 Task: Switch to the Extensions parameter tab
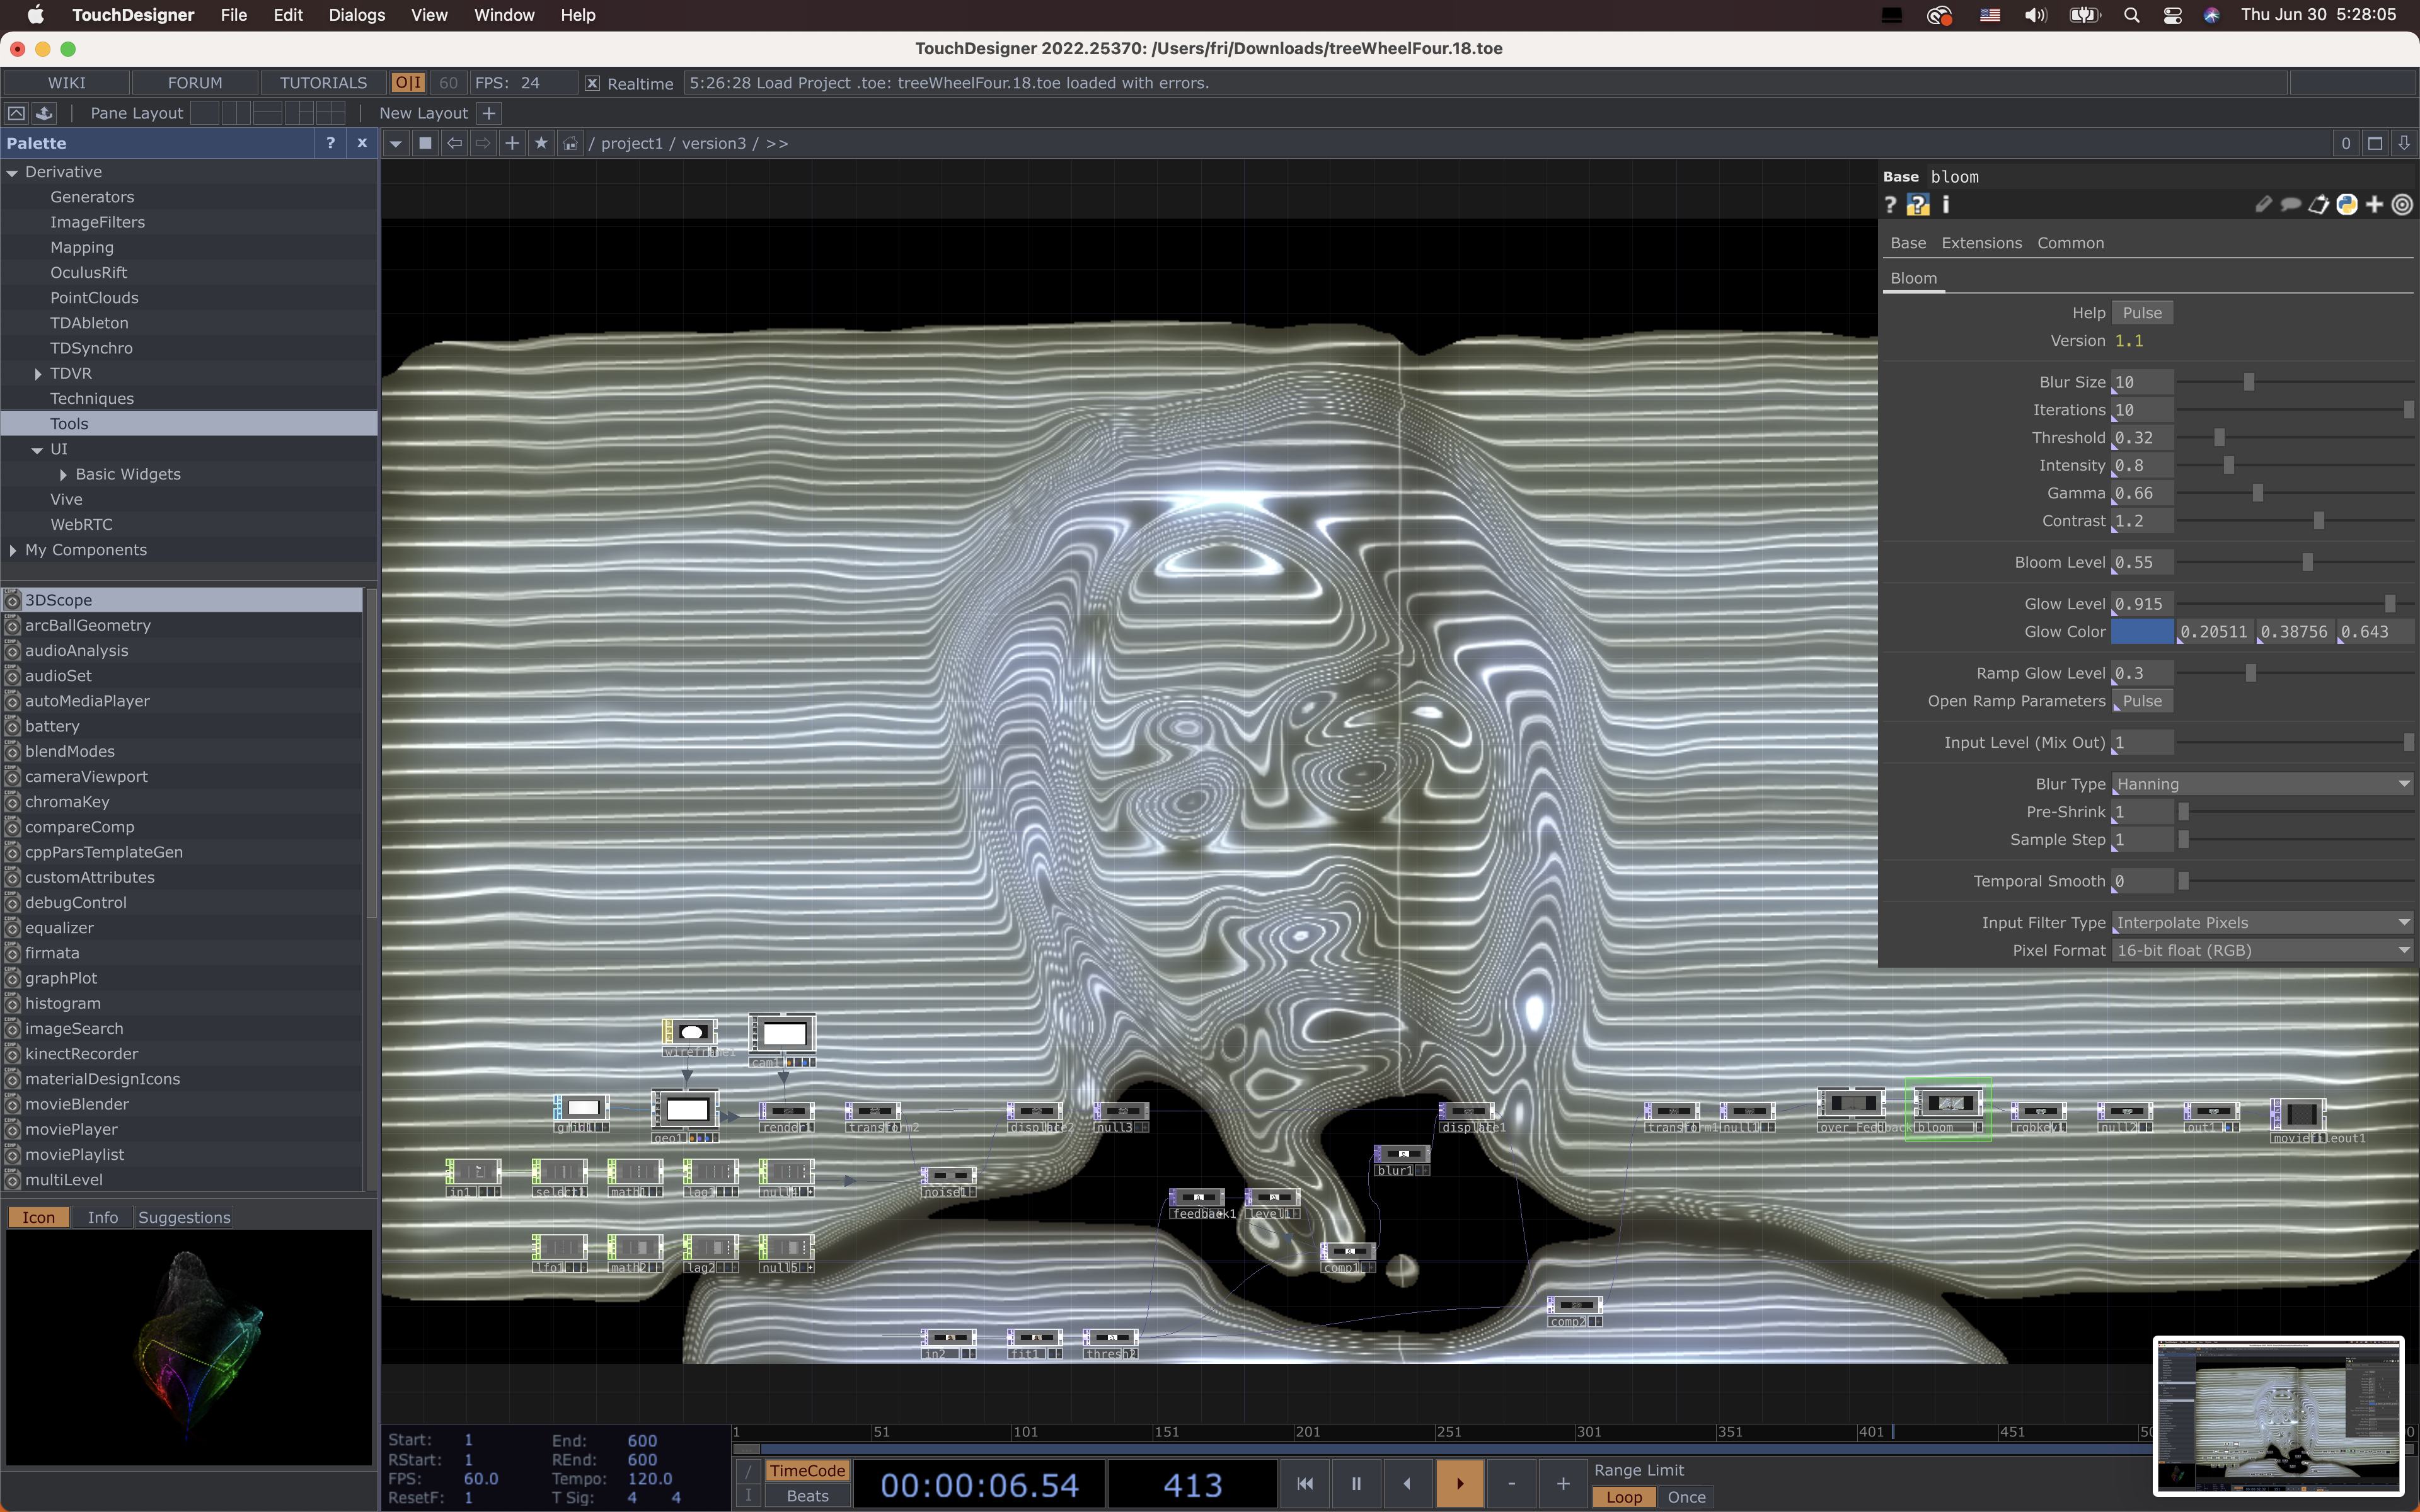pos(1981,243)
